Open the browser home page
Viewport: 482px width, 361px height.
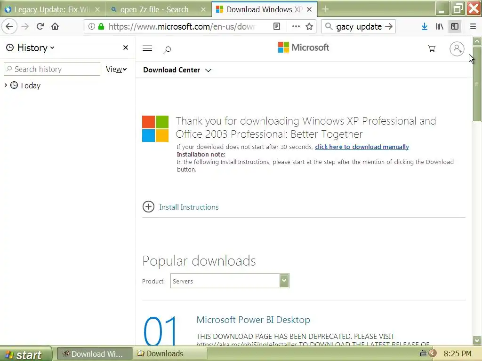pyautogui.click(x=55, y=26)
